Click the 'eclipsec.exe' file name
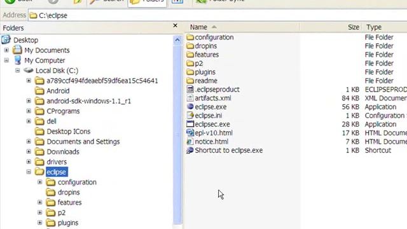This screenshot has width=407, height=229. point(212,124)
